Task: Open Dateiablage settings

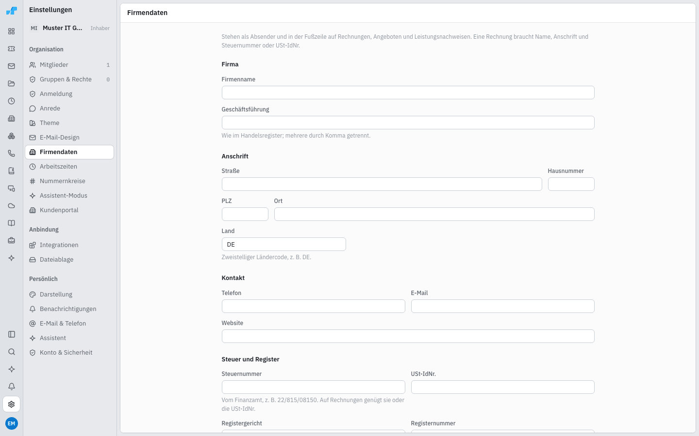Action: click(x=69, y=260)
